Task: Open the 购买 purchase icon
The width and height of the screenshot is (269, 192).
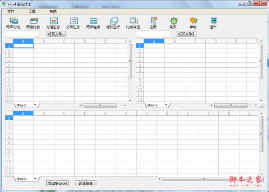Action: click(173, 23)
